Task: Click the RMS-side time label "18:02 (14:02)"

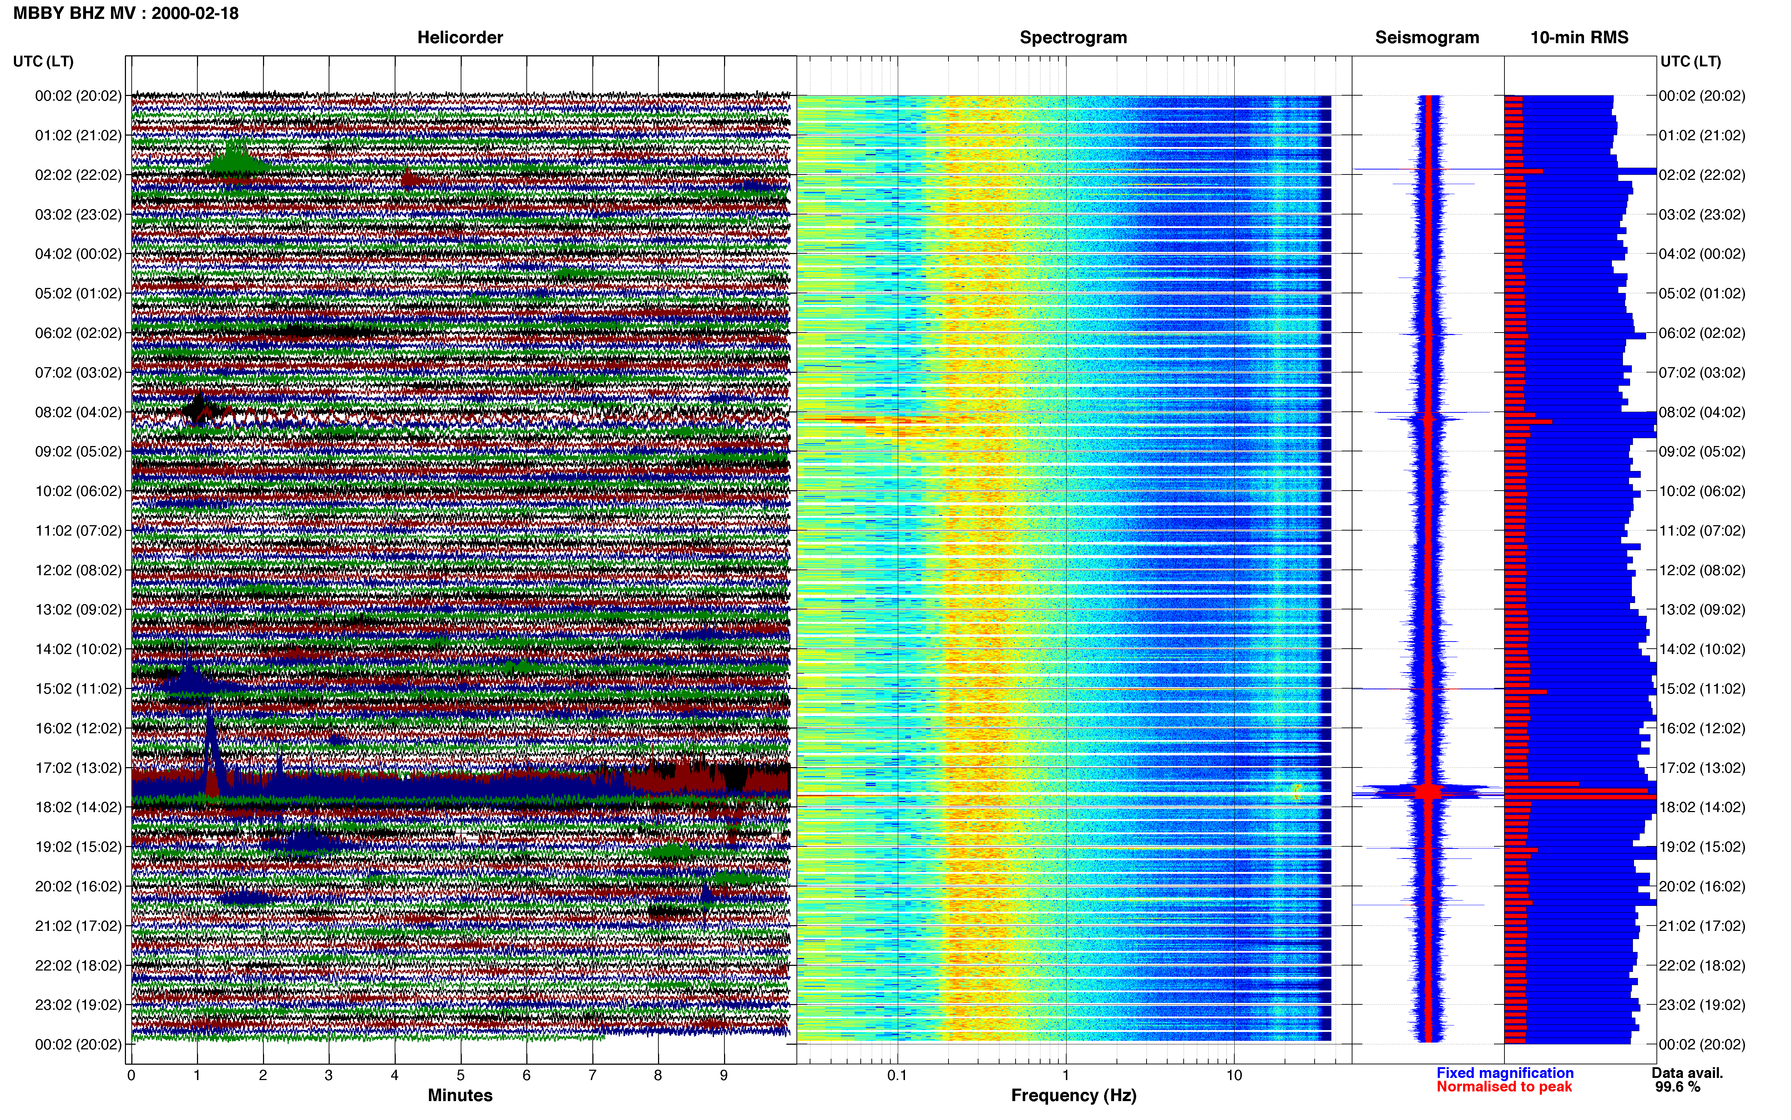Action: click(1702, 807)
